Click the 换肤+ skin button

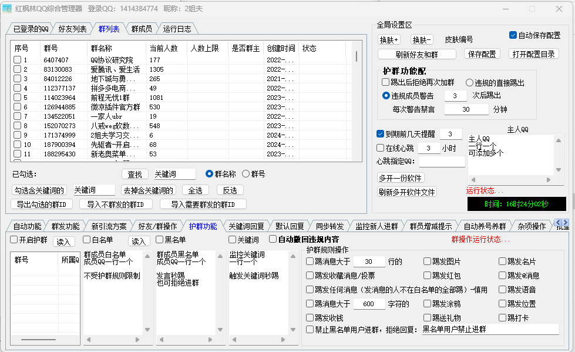389,40
